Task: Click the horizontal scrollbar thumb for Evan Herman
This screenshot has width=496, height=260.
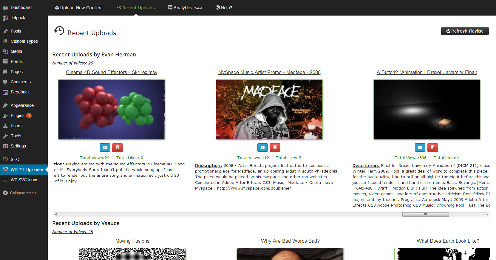Action: (x=425, y=214)
